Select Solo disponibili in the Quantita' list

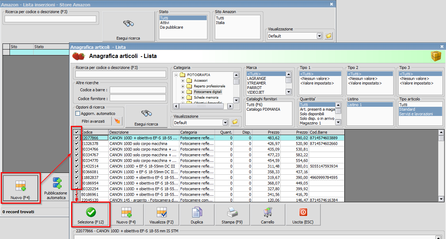coord(317,114)
